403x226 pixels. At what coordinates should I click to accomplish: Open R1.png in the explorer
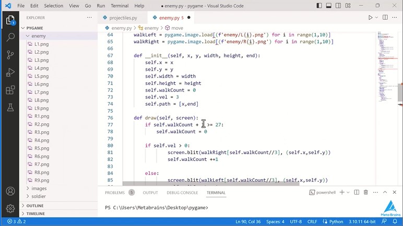click(x=58, y=116)
